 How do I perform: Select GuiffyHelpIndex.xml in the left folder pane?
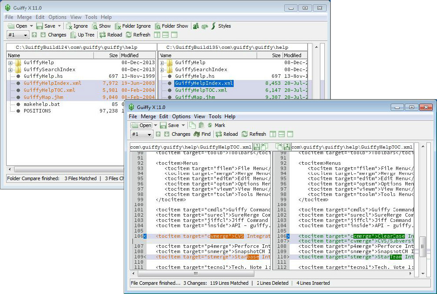(x=52, y=83)
